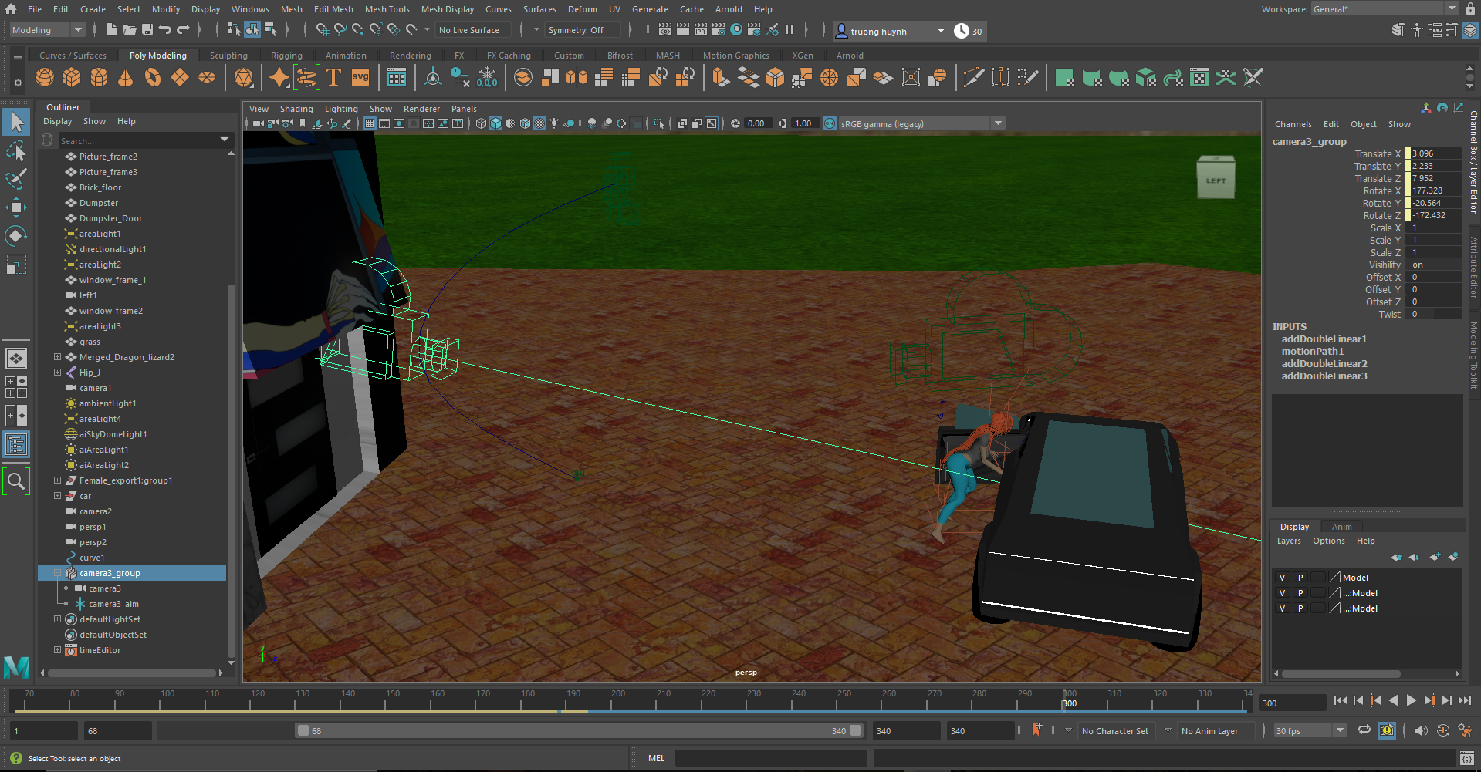Toggle the Auto Keyframe button
The width and height of the screenshot is (1481, 772).
(1388, 730)
